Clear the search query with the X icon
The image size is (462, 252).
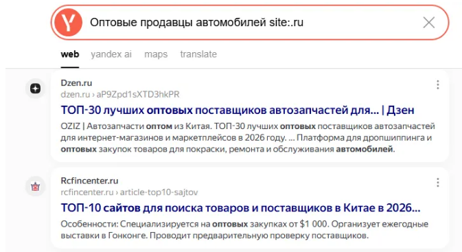click(428, 23)
